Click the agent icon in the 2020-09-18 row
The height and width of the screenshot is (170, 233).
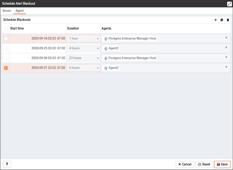[106, 39]
